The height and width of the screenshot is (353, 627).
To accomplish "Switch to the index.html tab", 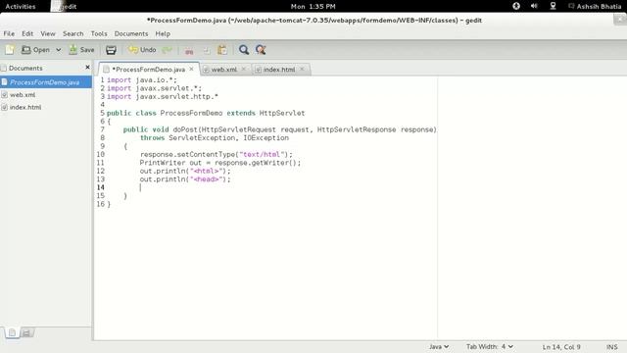I will [279, 70].
